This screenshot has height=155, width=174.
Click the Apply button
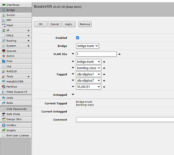[x=69, y=24]
